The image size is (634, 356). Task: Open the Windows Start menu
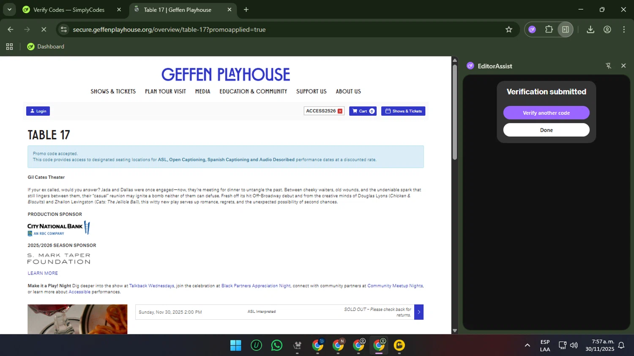click(x=235, y=345)
